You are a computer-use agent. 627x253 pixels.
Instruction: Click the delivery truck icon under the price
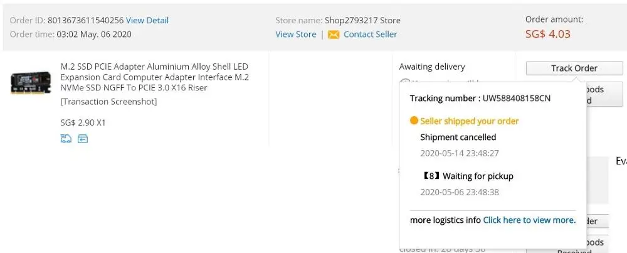pyautogui.click(x=66, y=139)
